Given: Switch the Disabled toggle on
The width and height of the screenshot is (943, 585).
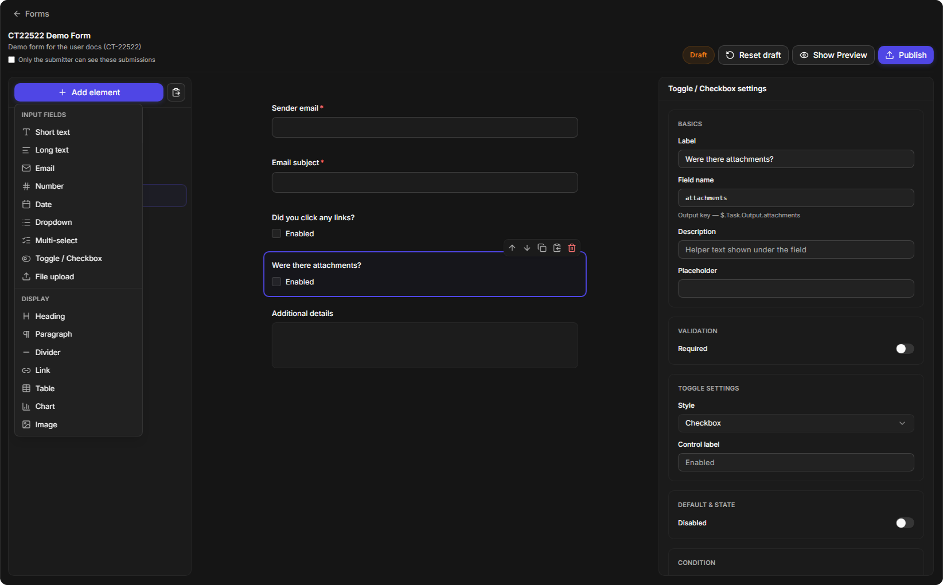Looking at the screenshot, I should point(905,523).
